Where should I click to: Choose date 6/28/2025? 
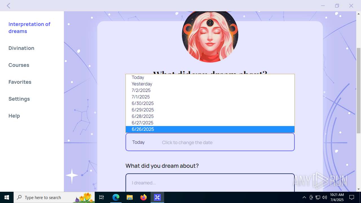coord(210,116)
